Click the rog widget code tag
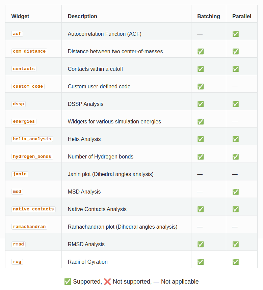This screenshot has height=290, width=263. 17,262
